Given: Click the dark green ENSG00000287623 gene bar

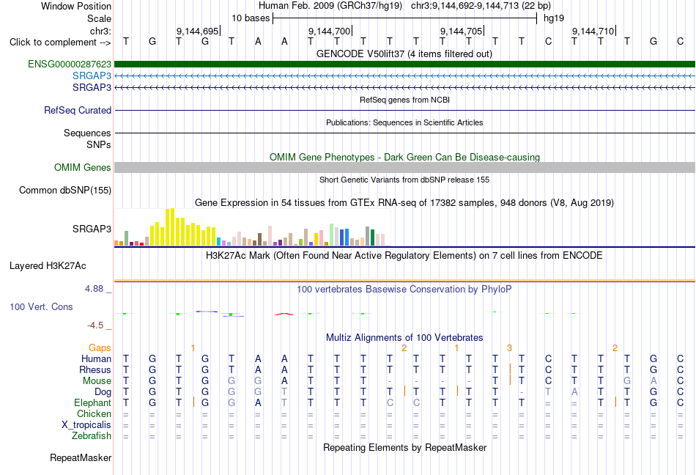Looking at the screenshot, I should point(405,65).
